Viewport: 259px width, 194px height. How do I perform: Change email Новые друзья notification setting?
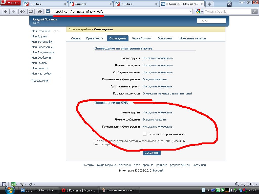point(158,58)
